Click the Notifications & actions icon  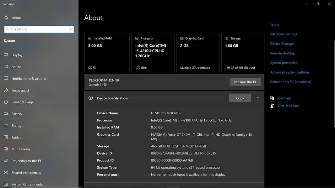point(6,78)
